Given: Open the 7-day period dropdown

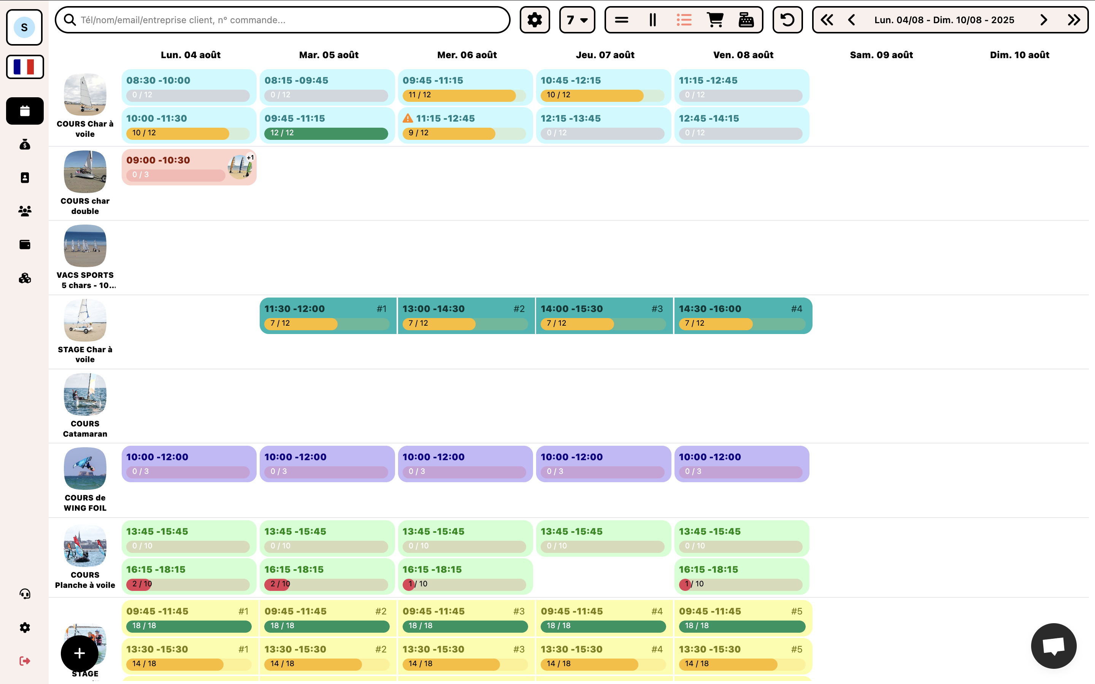Looking at the screenshot, I should point(577,19).
